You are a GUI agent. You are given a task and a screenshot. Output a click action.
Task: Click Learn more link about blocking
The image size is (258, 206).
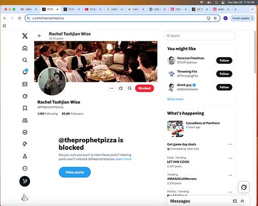124,159
